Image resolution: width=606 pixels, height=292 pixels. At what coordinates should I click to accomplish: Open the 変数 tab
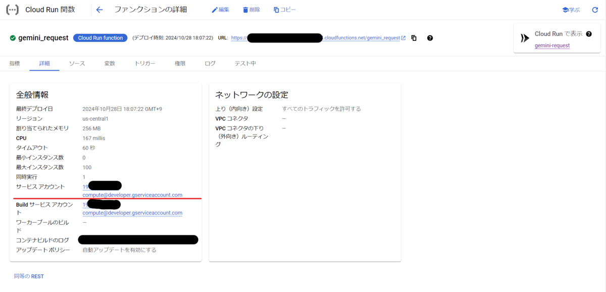coord(110,64)
